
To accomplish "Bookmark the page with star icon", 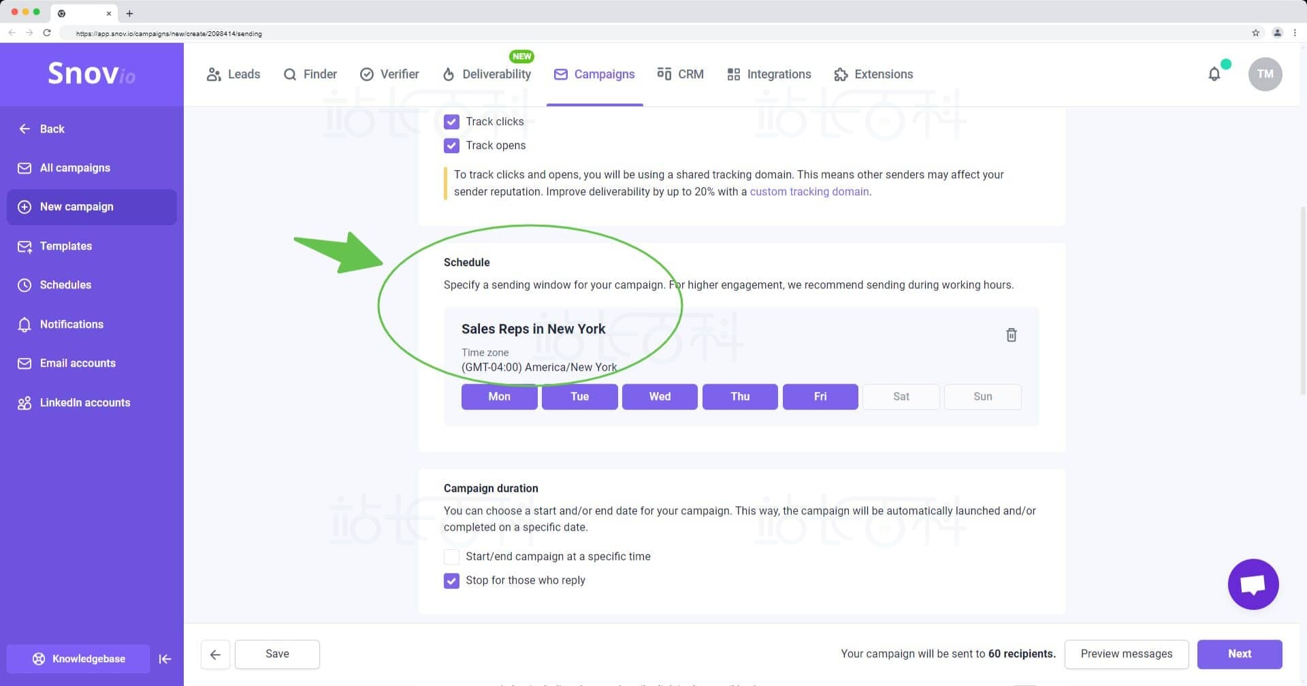I will click(x=1256, y=33).
